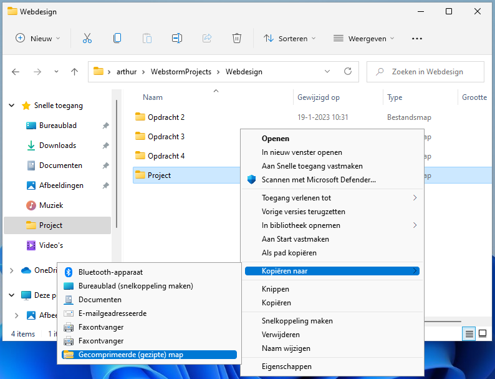Click WebstormProjects in breadcrumb
Image resolution: width=495 pixels, height=379 pixels.
click(181, 72)
